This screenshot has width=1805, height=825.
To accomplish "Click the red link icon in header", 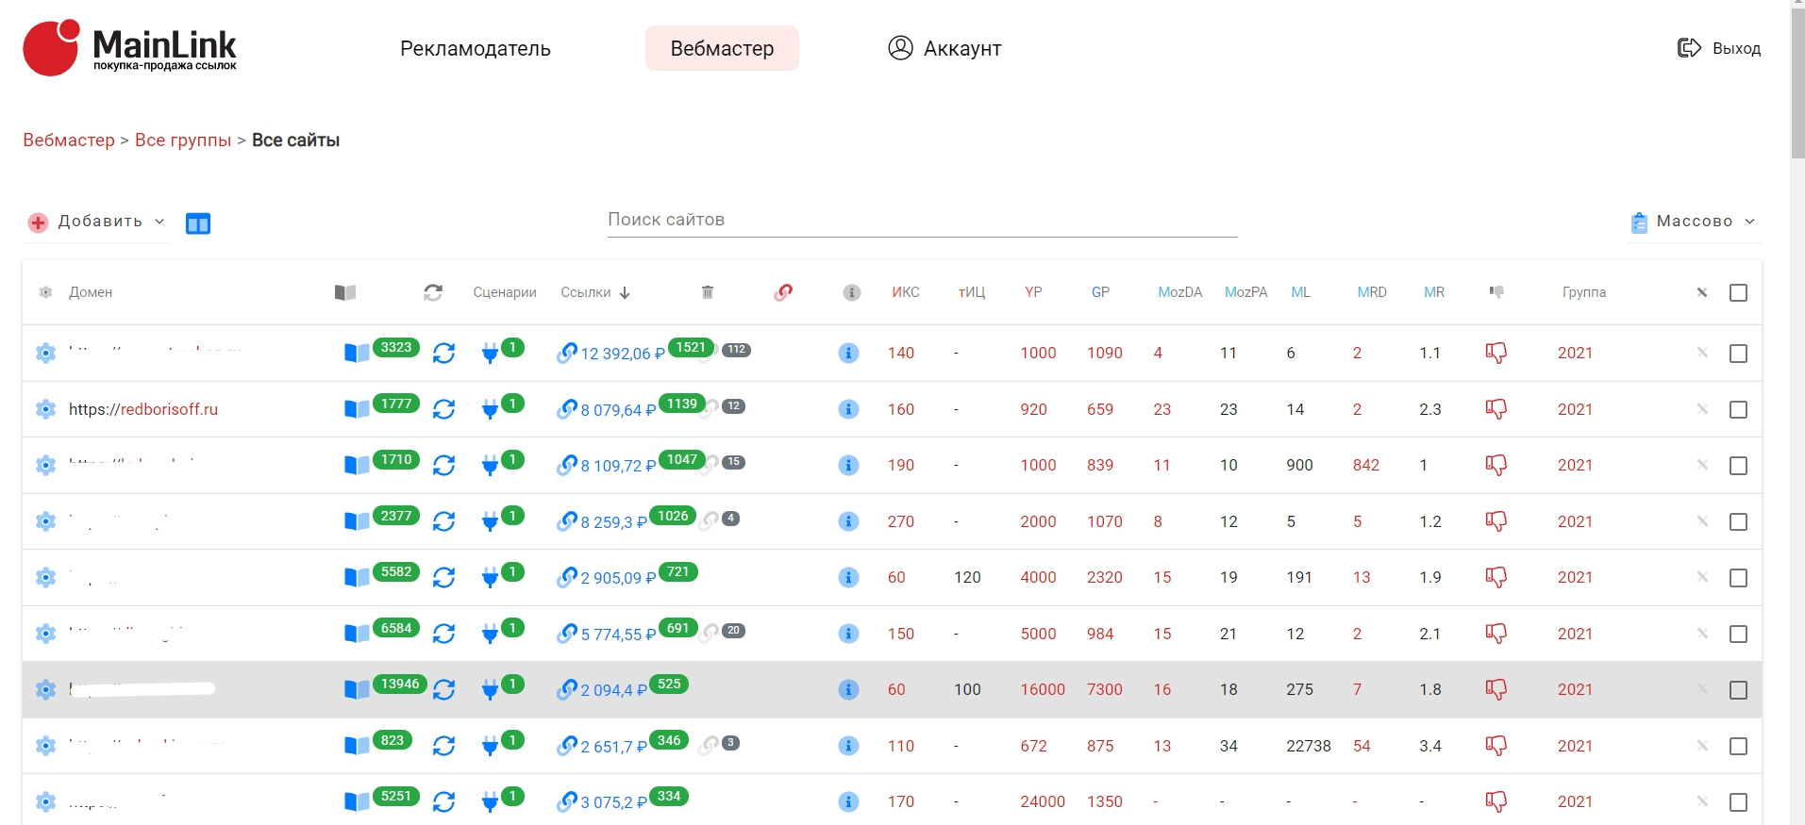I will (783, 292).
